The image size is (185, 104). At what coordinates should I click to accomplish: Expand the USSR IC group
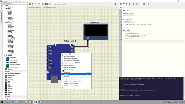point(4,87)
